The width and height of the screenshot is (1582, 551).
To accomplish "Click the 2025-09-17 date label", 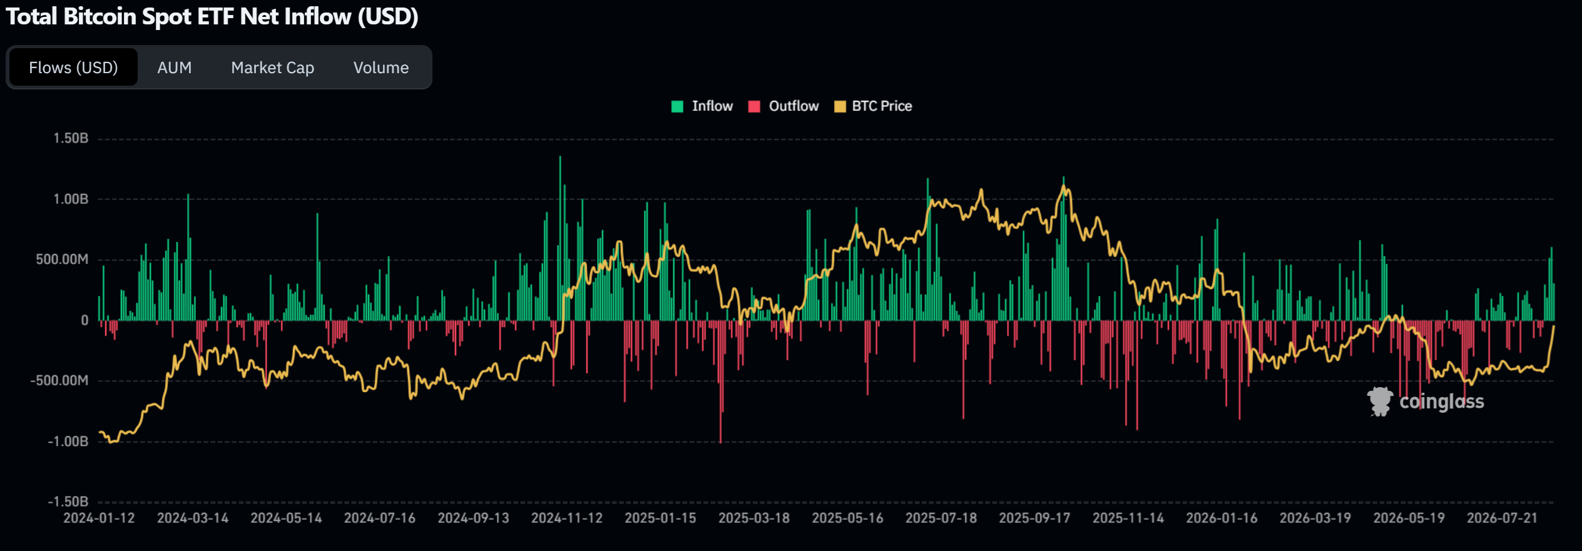I will [x=1034, y=518].
